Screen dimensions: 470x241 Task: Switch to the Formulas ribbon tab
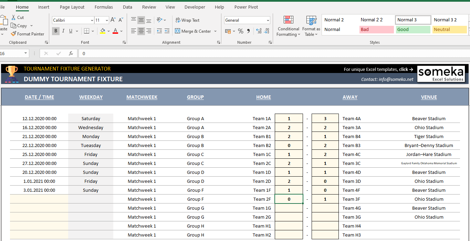pos(104,7)
